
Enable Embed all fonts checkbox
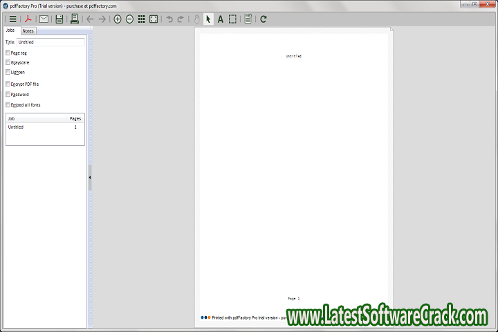click(x=8, y=104)
